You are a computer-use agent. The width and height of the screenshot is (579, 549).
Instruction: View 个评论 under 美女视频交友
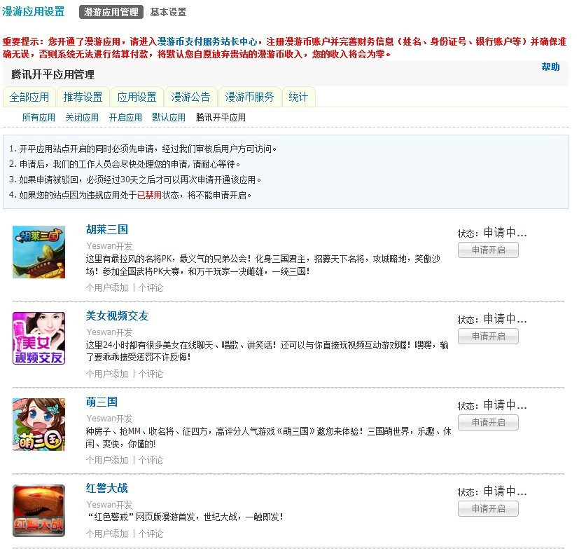151,374
